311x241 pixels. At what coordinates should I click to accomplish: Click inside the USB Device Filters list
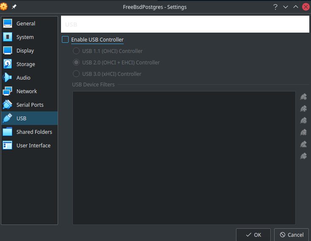(x=184, y=158)
